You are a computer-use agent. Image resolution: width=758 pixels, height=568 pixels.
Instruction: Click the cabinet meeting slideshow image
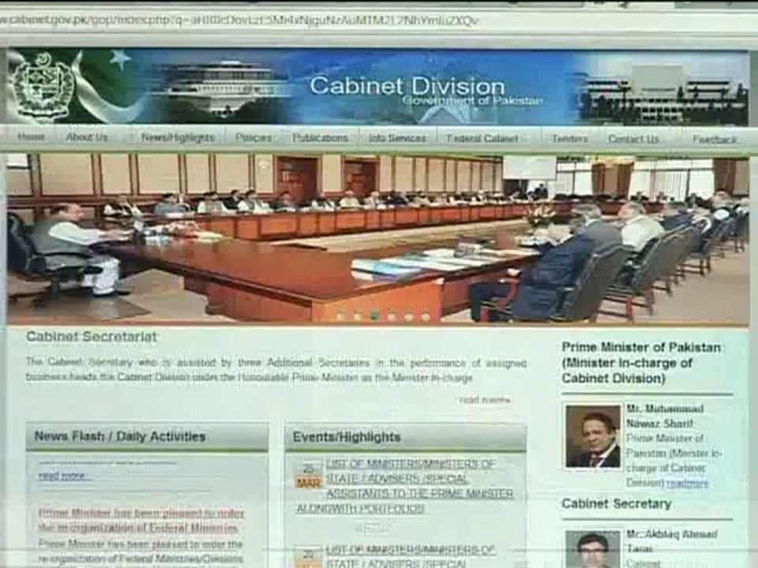(x=377, y=238)
